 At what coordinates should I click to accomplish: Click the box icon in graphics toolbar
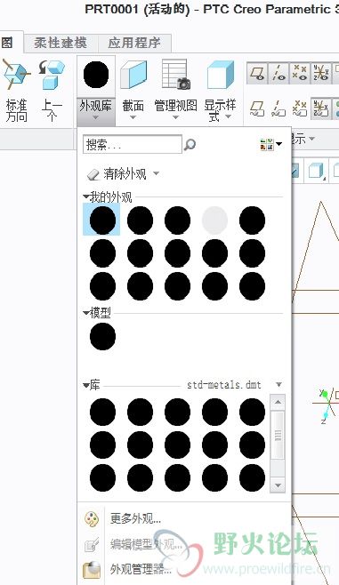tap(316, 172)
